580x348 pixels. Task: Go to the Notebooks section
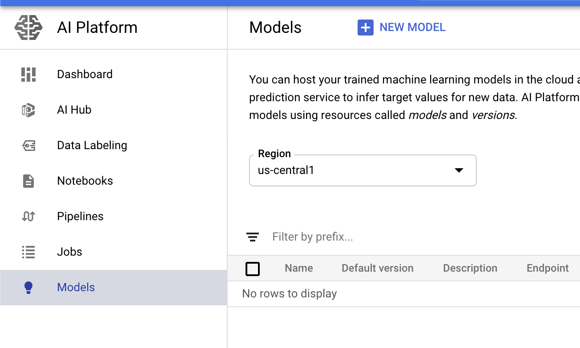coord(85,181)
